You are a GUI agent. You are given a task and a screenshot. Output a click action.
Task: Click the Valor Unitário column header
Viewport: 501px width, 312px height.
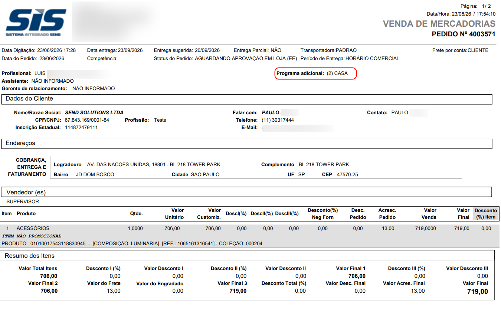coord(174,214)
